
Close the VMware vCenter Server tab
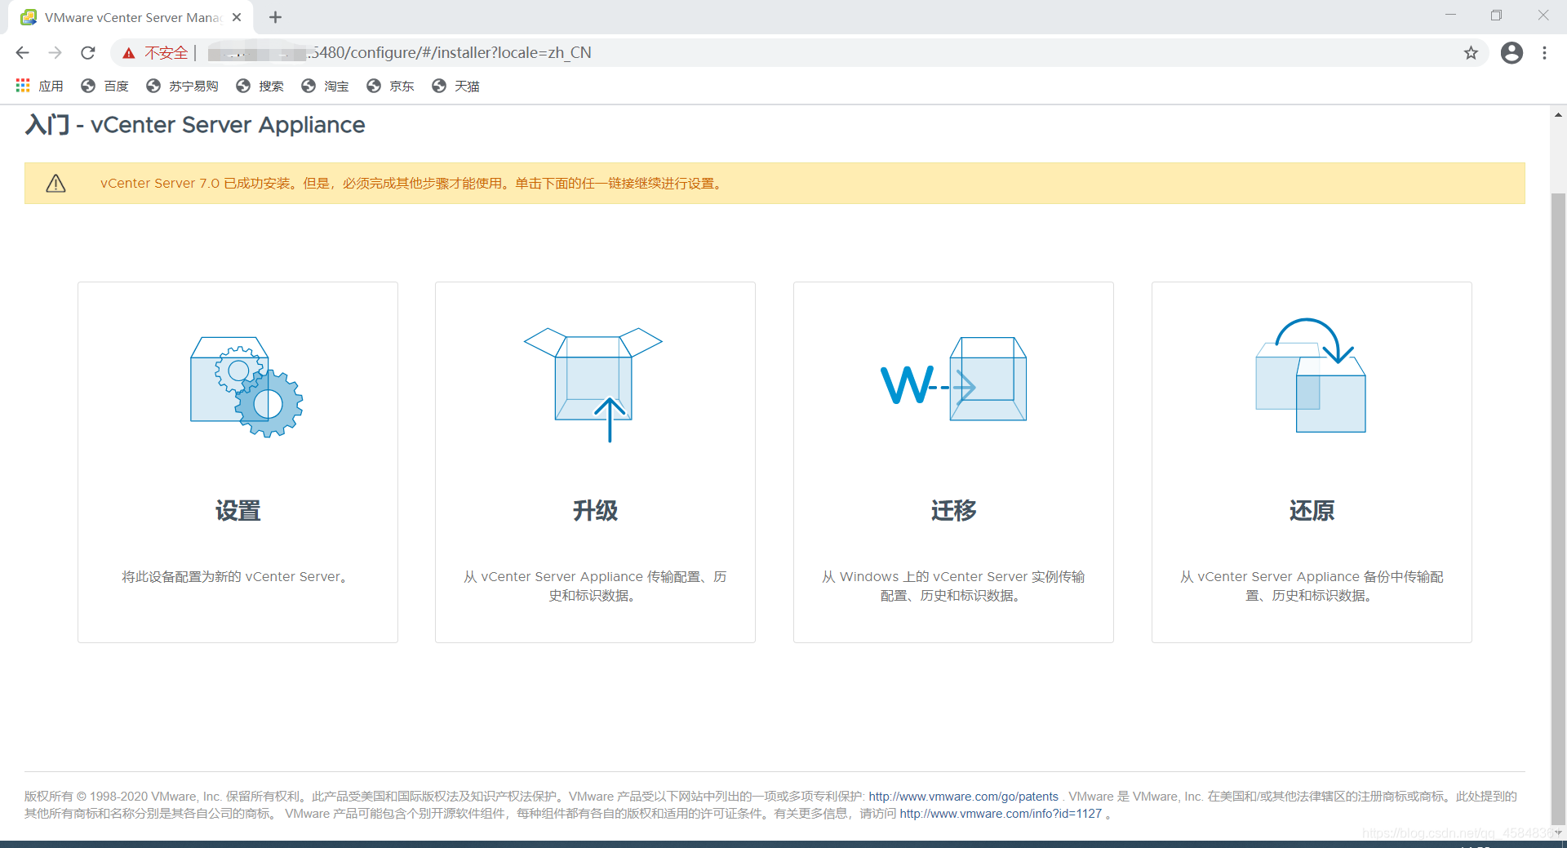pos(237,17)
